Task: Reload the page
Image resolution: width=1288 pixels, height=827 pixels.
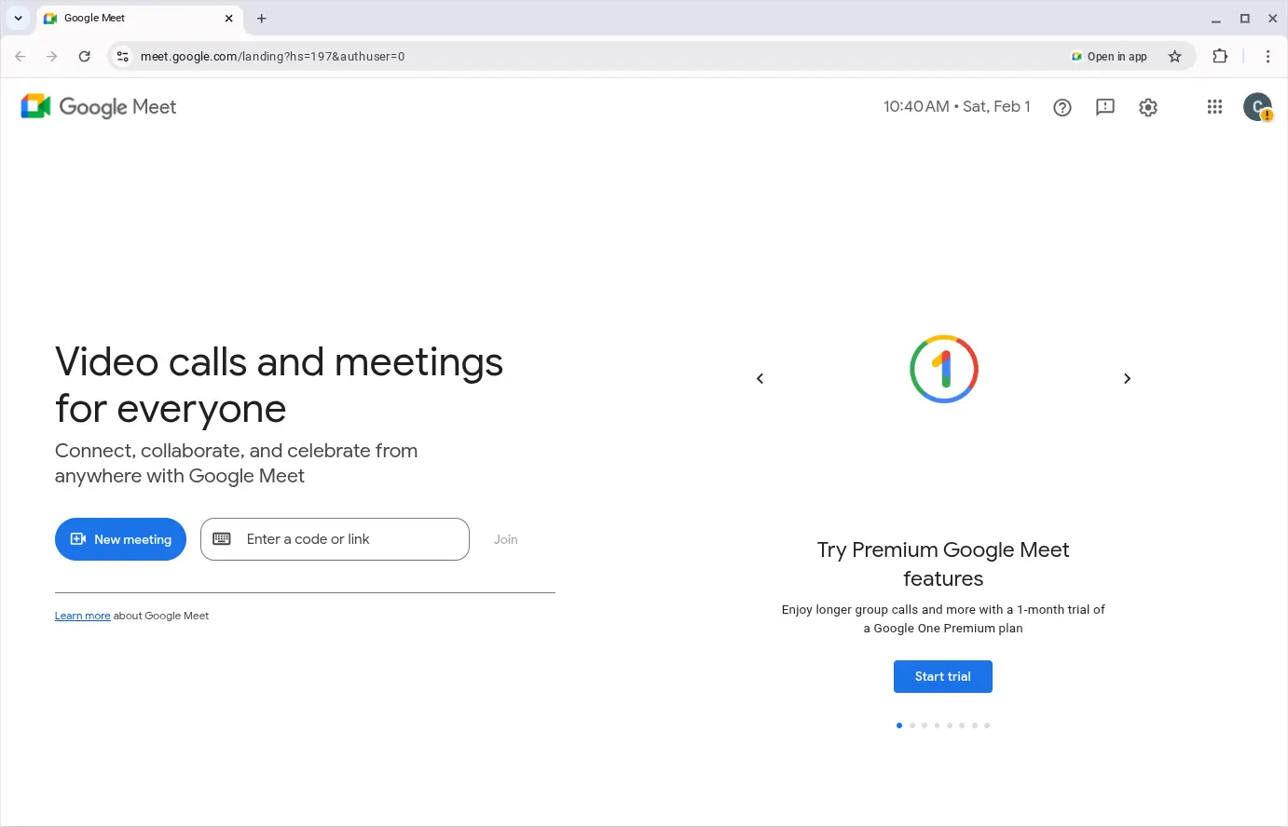Action: (x=85, y=57)
